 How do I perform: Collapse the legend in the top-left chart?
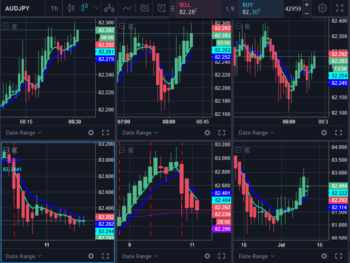click(6, 26)
